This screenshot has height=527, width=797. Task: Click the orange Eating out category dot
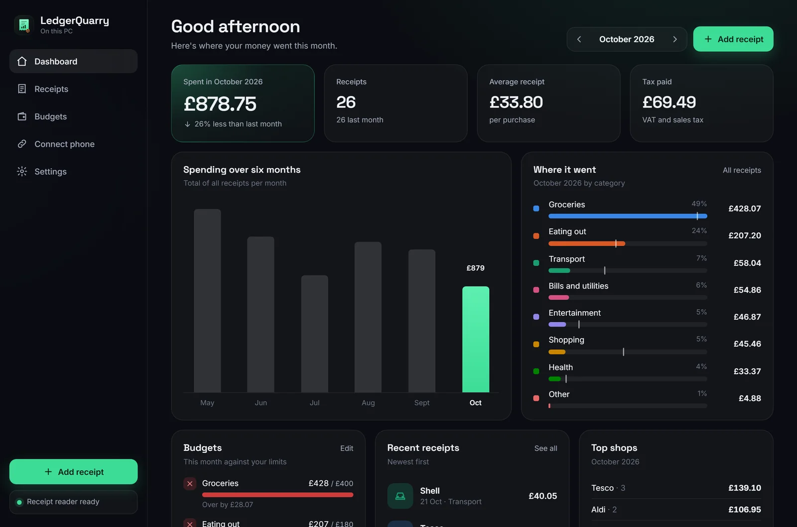536,236
